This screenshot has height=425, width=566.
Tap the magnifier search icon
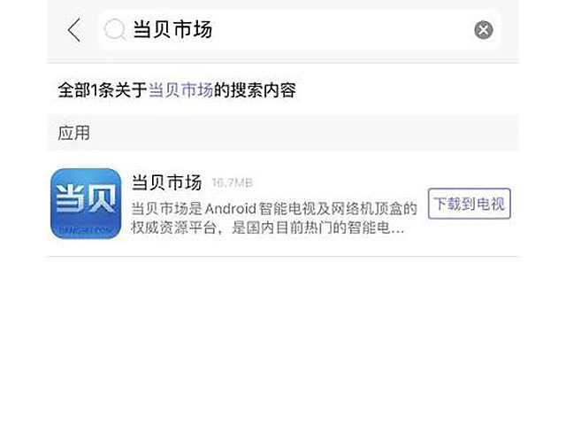pyautogui.click(x=115, y=29)
